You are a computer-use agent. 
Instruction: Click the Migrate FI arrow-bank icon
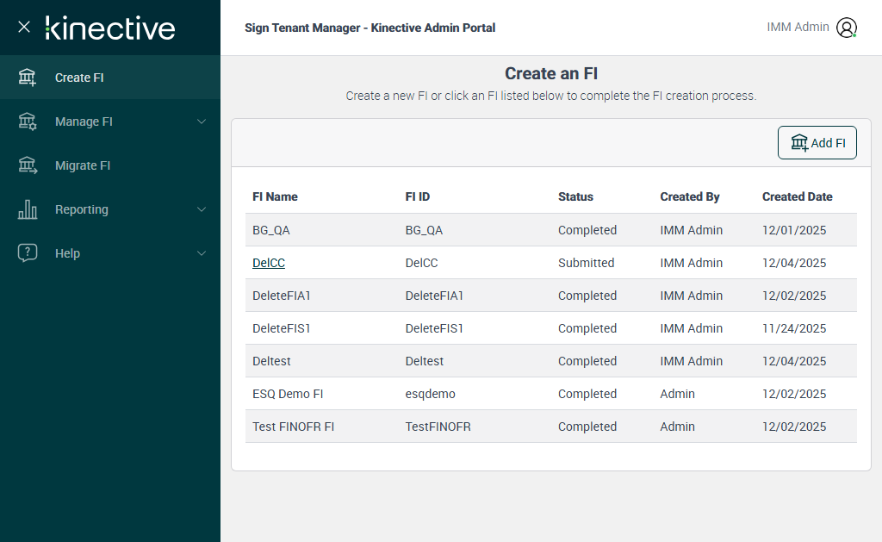28,165
